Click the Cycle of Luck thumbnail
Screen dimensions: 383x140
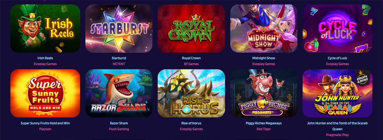[x=337, y=28]
